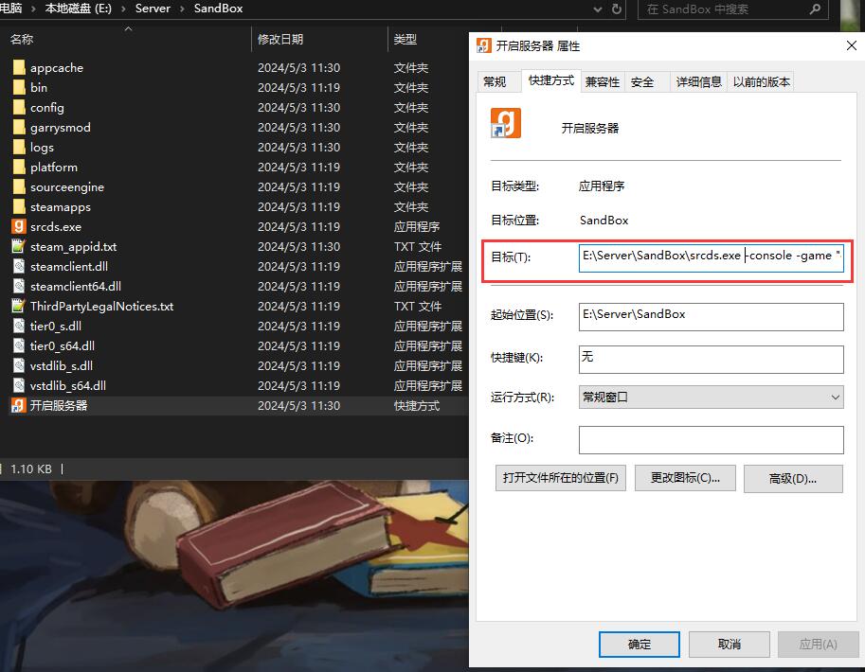Select the 快捷方式 tab

551,80
